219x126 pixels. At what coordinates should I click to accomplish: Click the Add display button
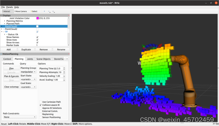[9, 49]
